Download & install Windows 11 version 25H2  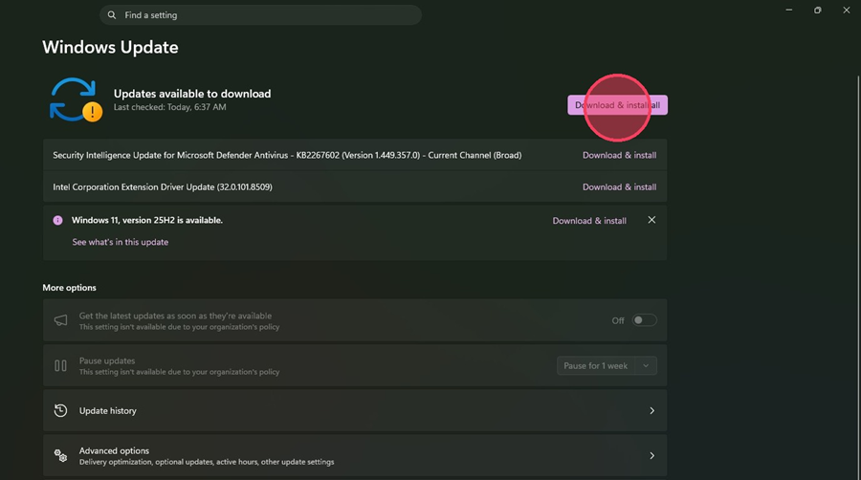pyautogui.click(x=589, y=221)
